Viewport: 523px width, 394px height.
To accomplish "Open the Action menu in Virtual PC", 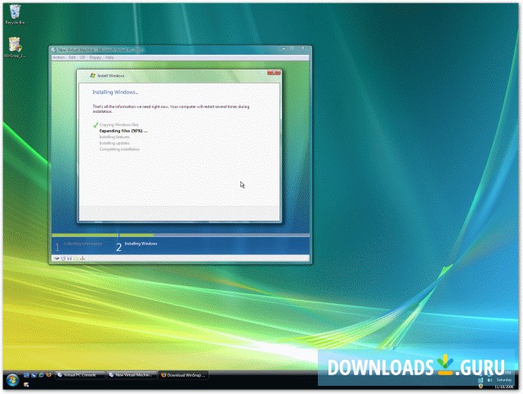I will click(x=59, y=57).
